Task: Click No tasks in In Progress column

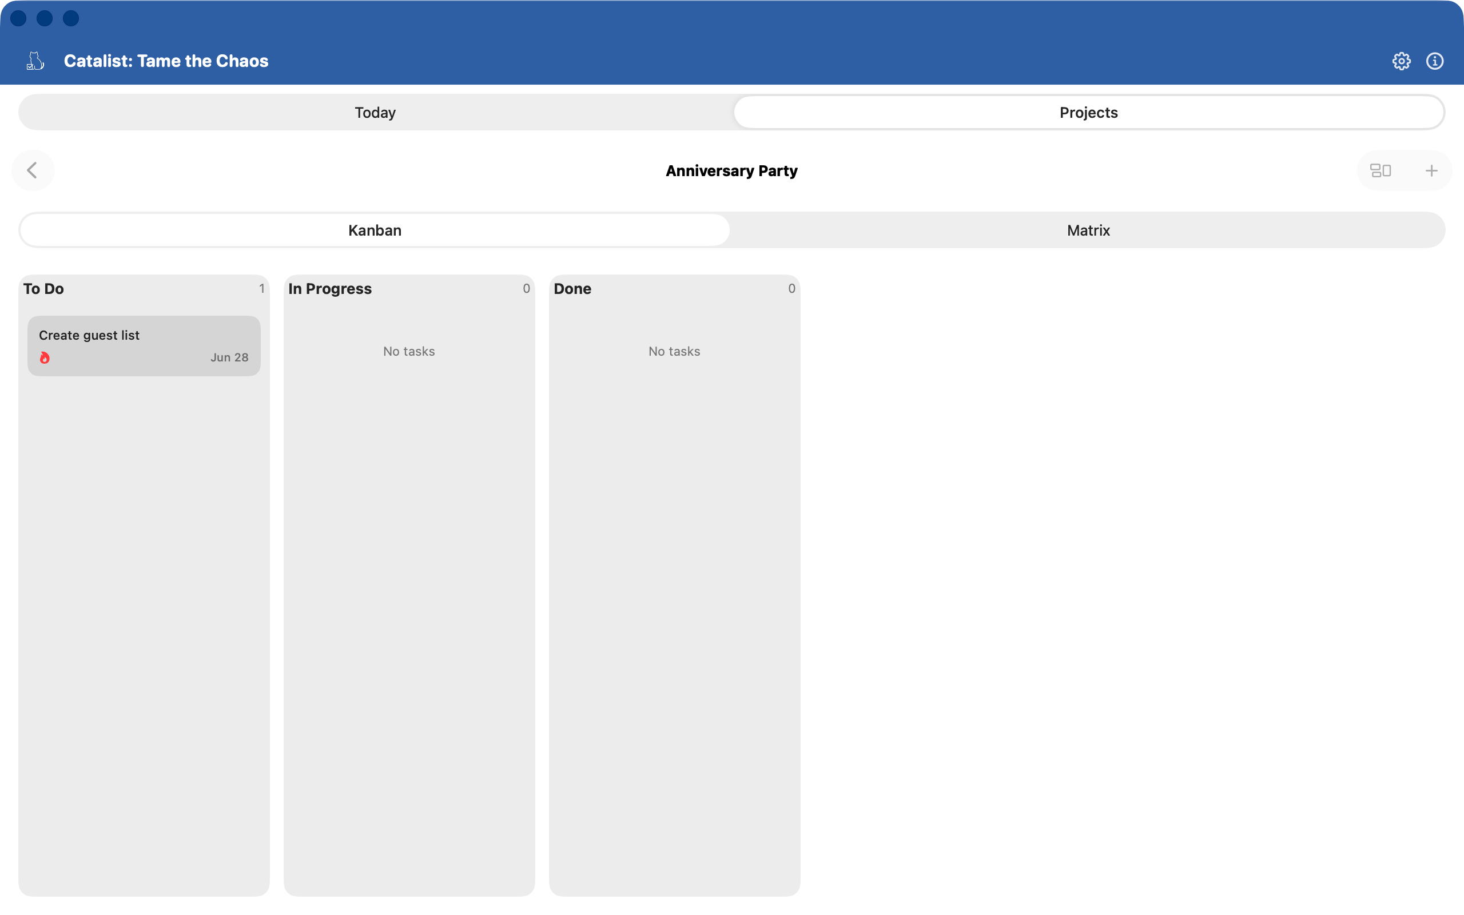Action: coord(409,351)
